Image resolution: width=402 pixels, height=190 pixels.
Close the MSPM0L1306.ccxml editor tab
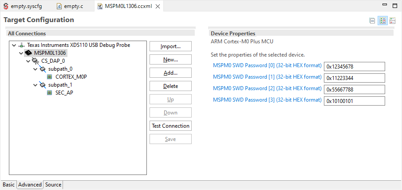pos(158,7)
